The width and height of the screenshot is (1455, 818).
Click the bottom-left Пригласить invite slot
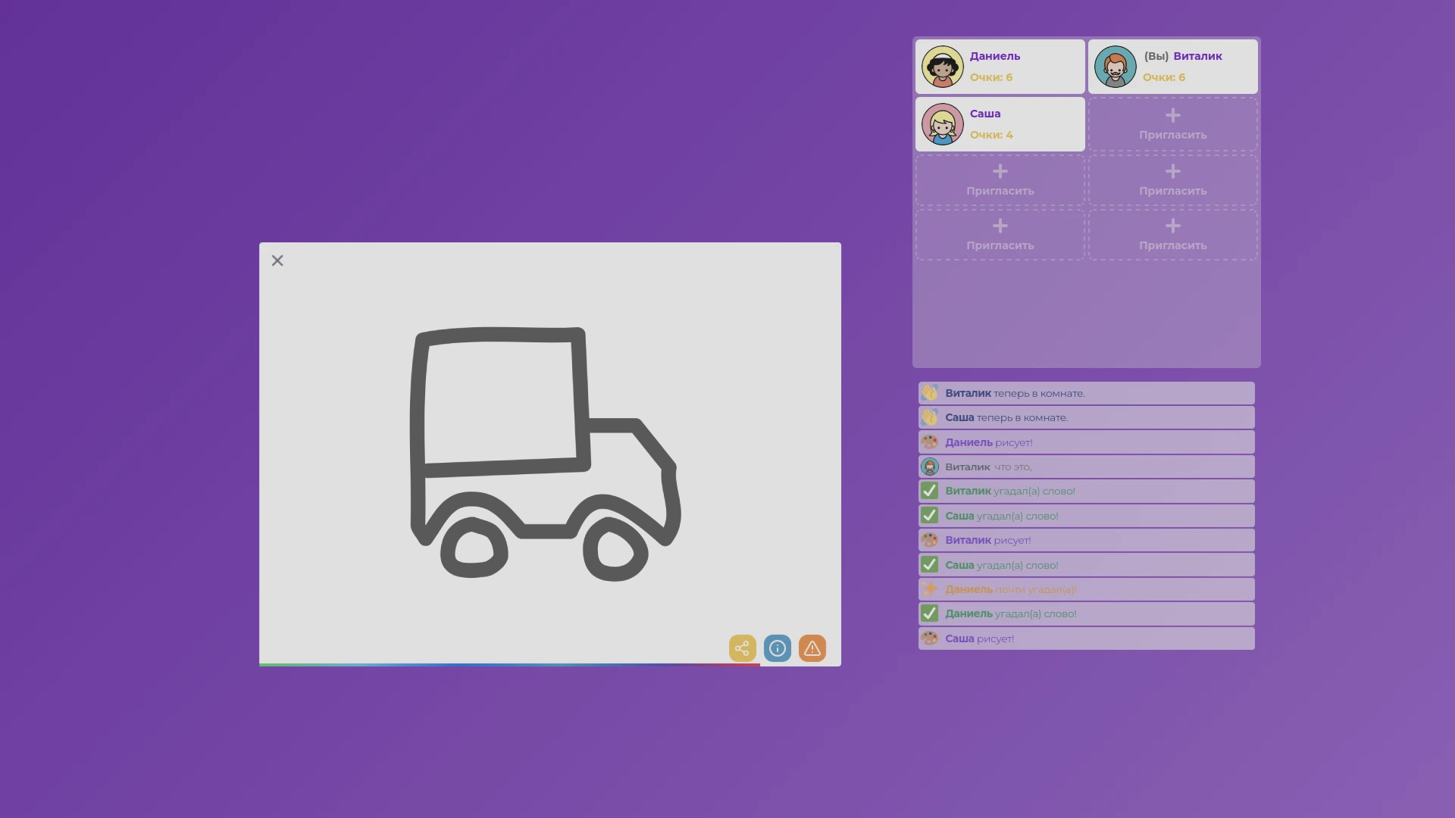(999, 235)
